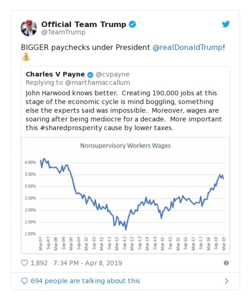Expand the conversation with the right chevron

point(227,281)
